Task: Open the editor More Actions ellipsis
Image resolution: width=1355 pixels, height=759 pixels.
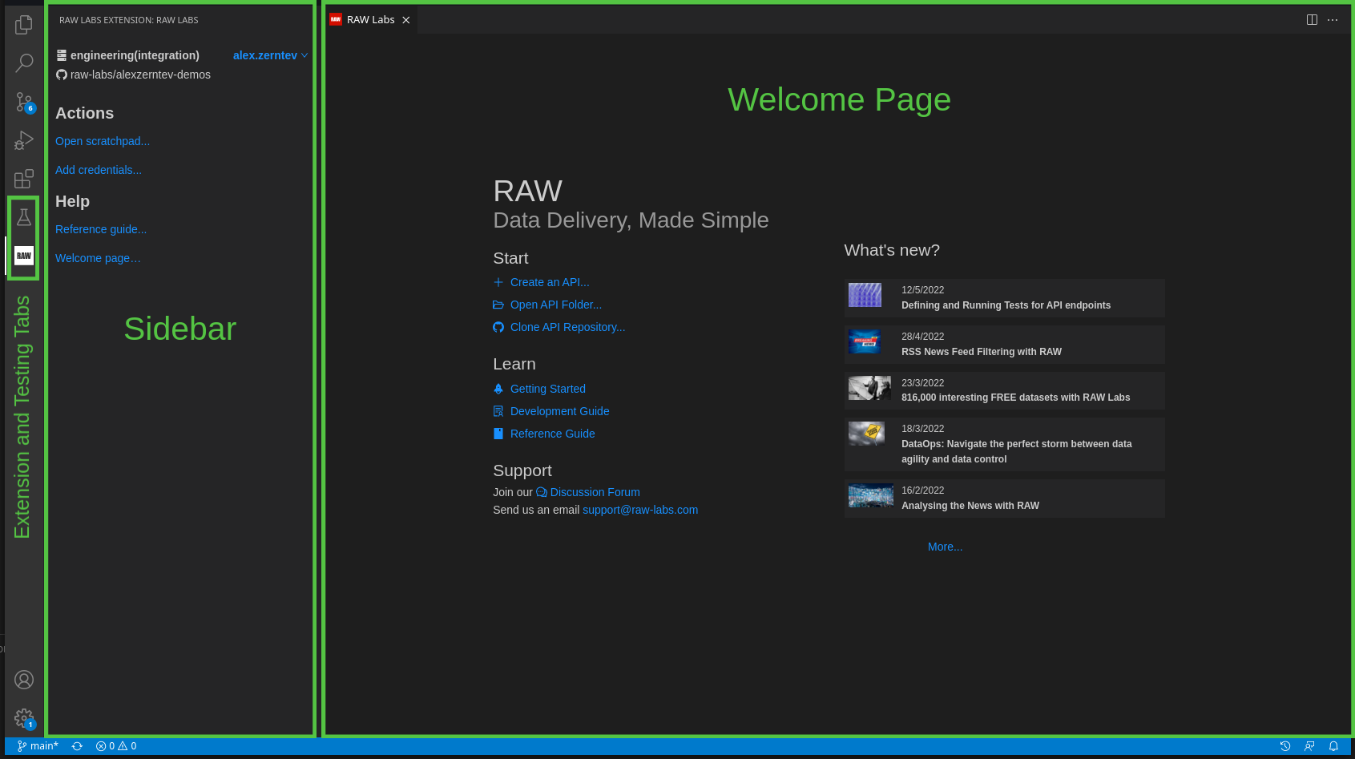Action: click(1333, 20)
